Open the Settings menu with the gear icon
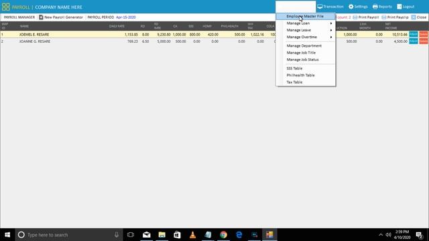 click(x=358, y=7)
